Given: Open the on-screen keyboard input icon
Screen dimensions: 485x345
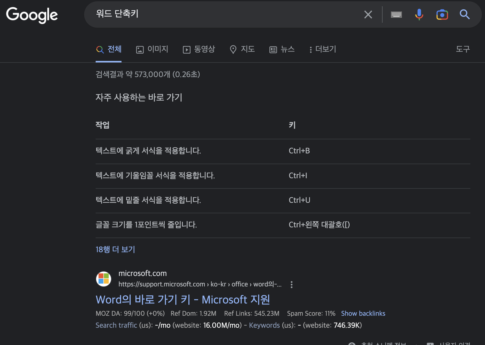Looking at the screenshot, I should [x=396, y=14].
